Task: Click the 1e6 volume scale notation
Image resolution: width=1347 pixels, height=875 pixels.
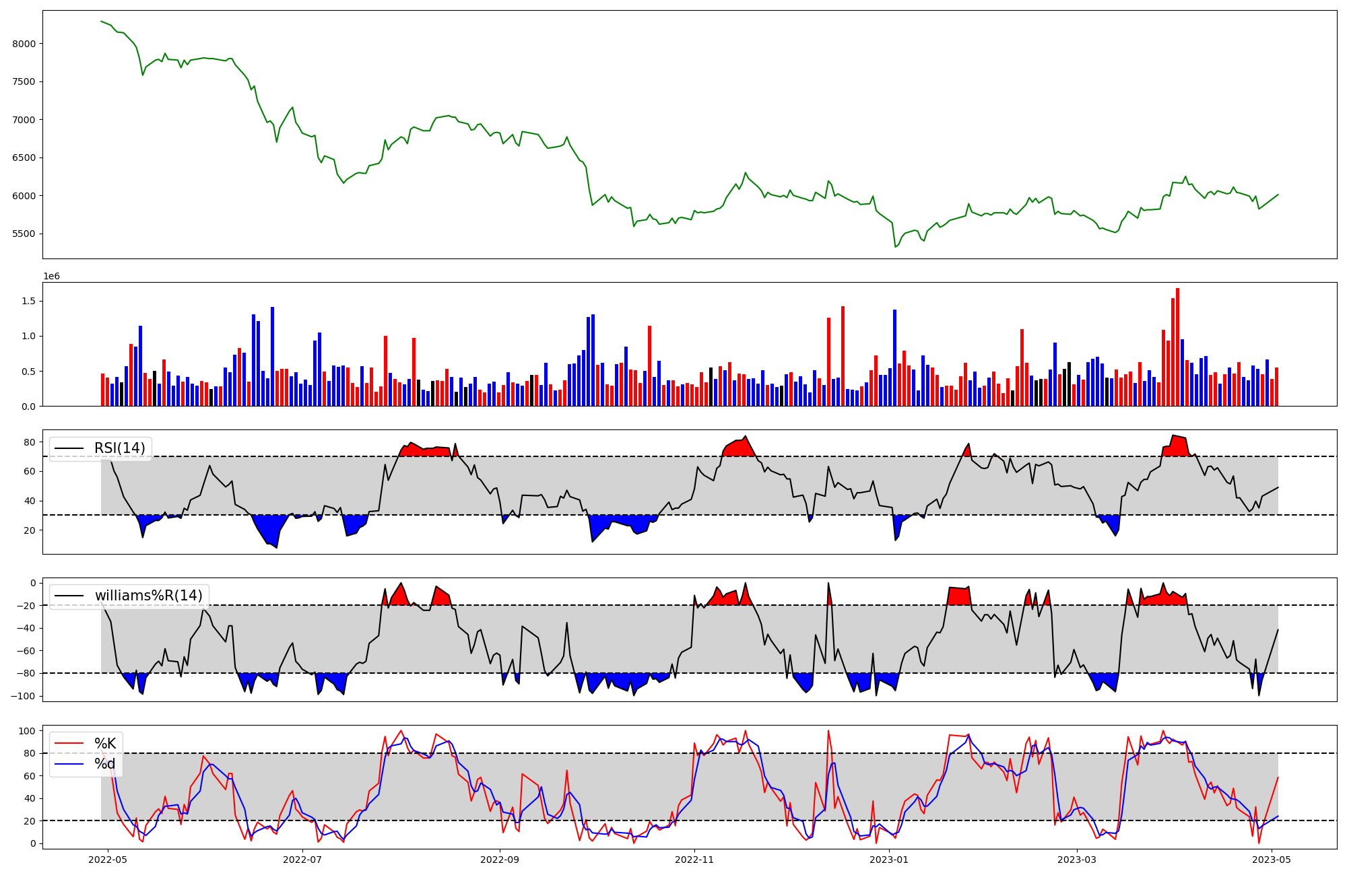Action: pos(52,277)
